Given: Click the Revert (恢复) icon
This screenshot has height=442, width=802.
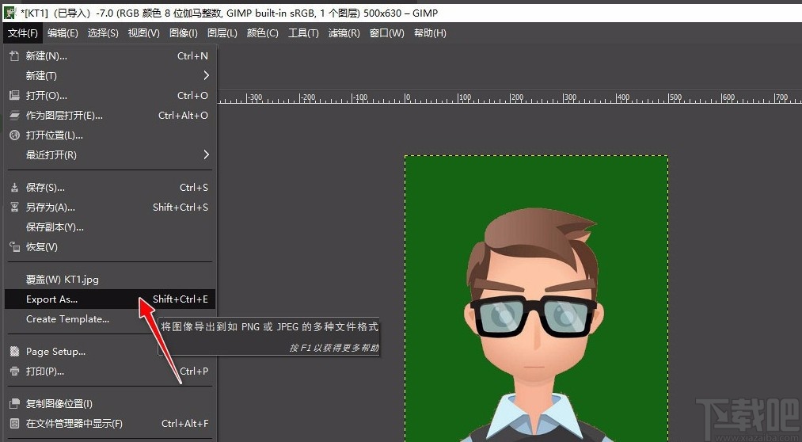Looking at the screenshot, I should (14, 247).
